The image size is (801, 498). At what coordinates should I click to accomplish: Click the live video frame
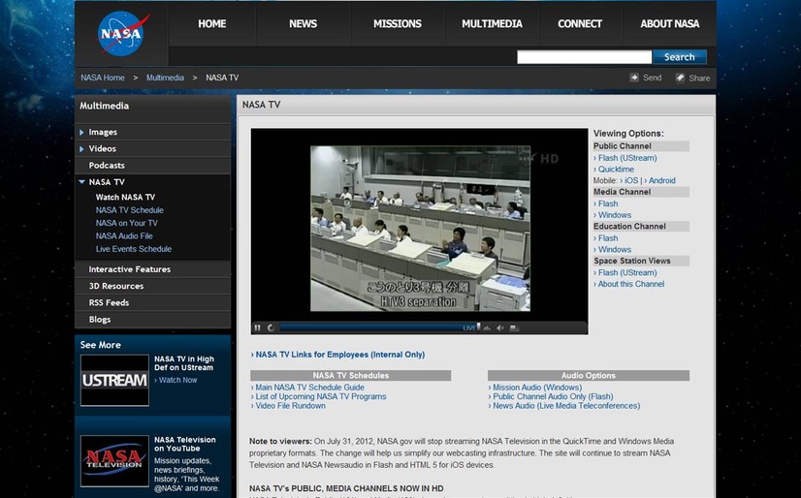[420, 229]
